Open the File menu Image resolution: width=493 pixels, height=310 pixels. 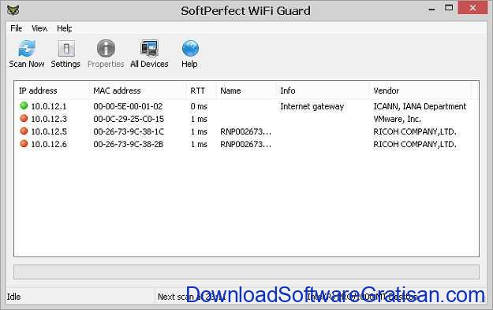tap(16, 28)
